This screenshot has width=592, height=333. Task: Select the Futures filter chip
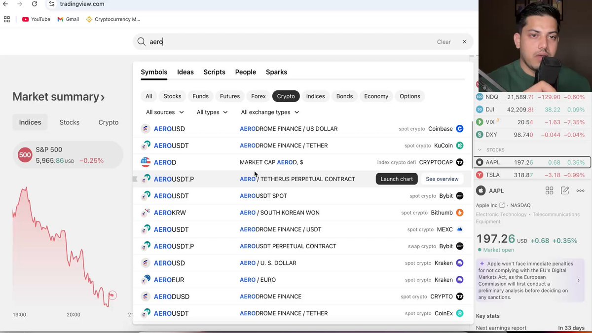pyautogui.click(x=230, y=96)
